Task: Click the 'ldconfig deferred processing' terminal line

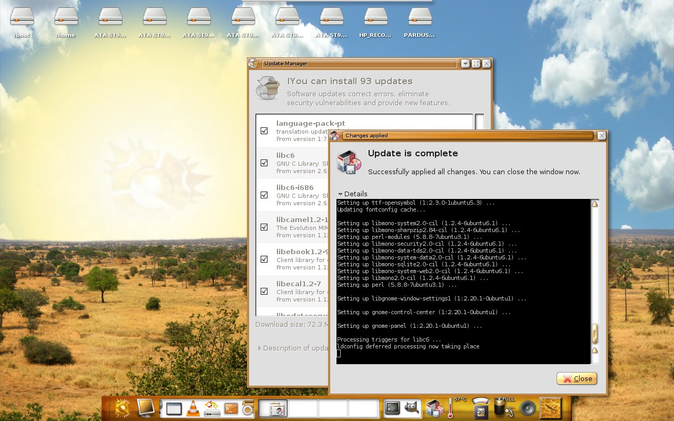Action: (x=408, y=346)
